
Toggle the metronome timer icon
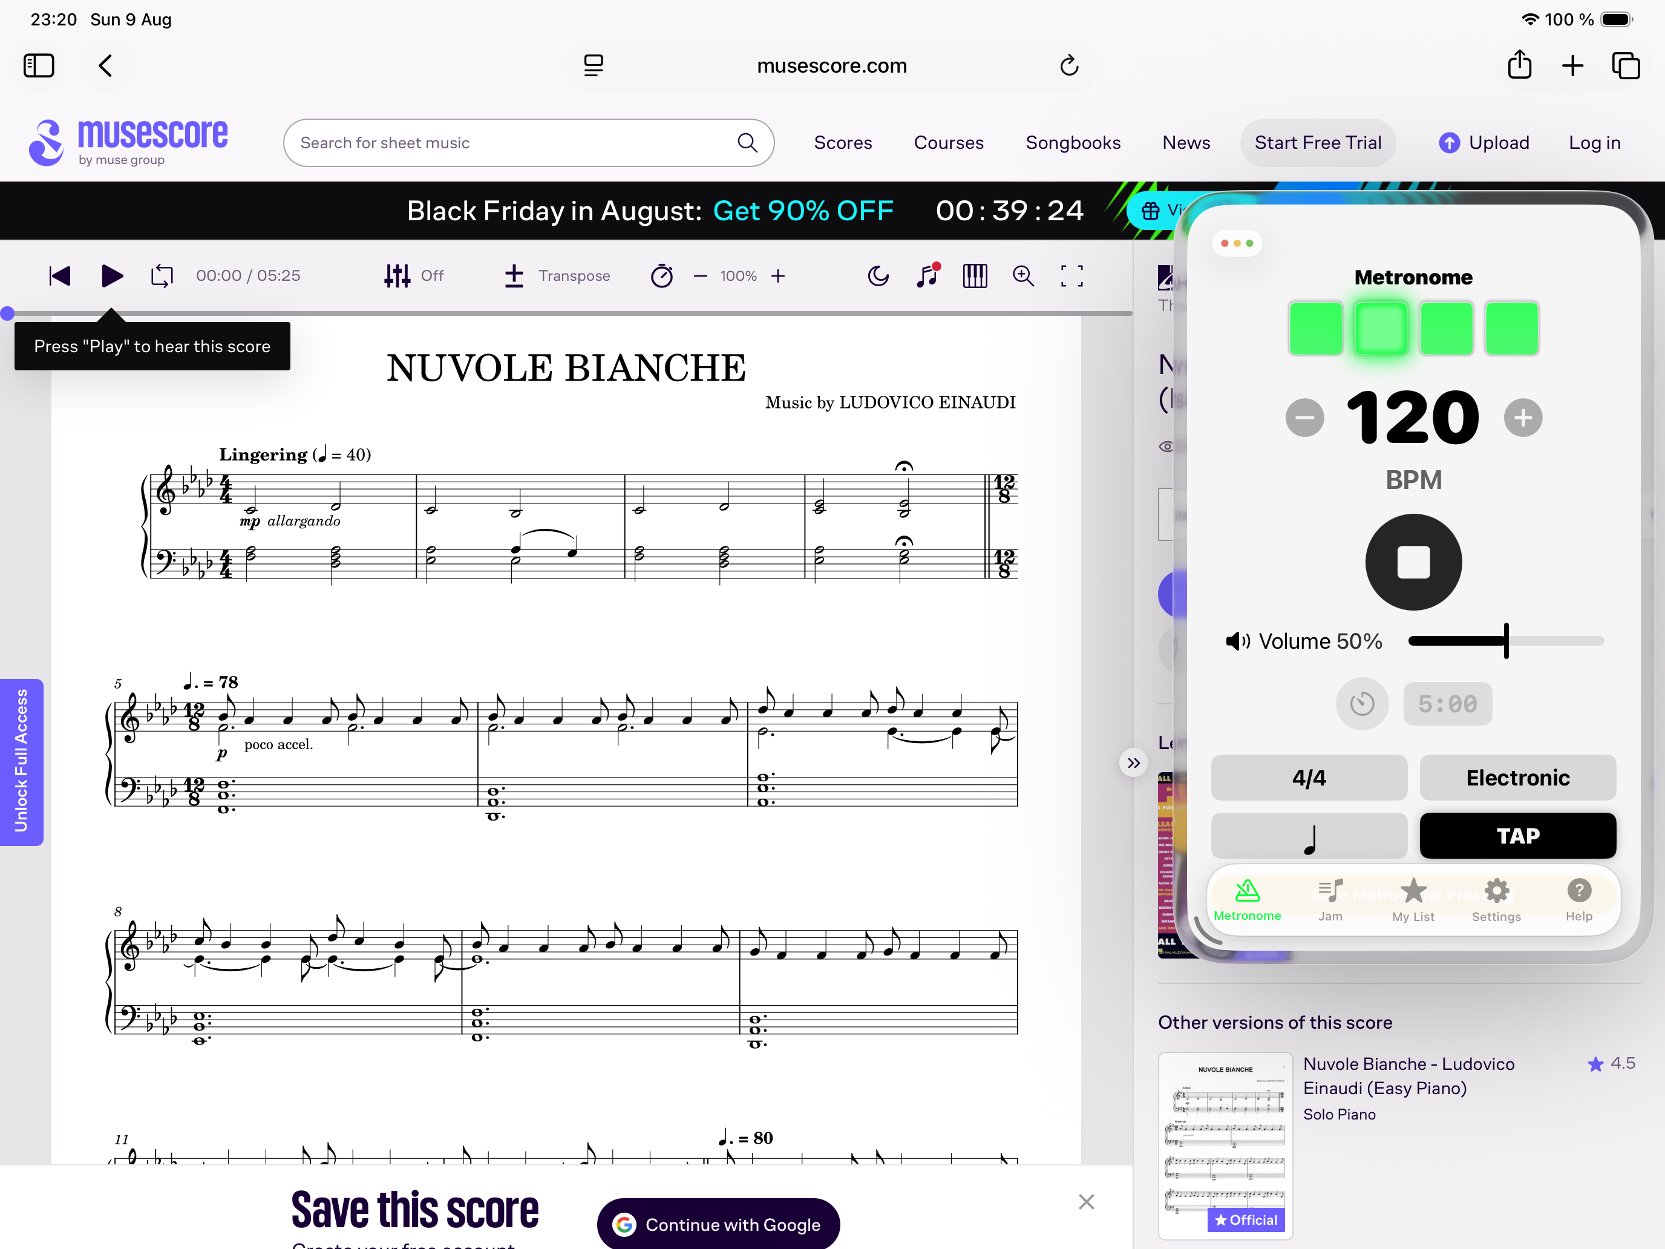pos(1362,704)
